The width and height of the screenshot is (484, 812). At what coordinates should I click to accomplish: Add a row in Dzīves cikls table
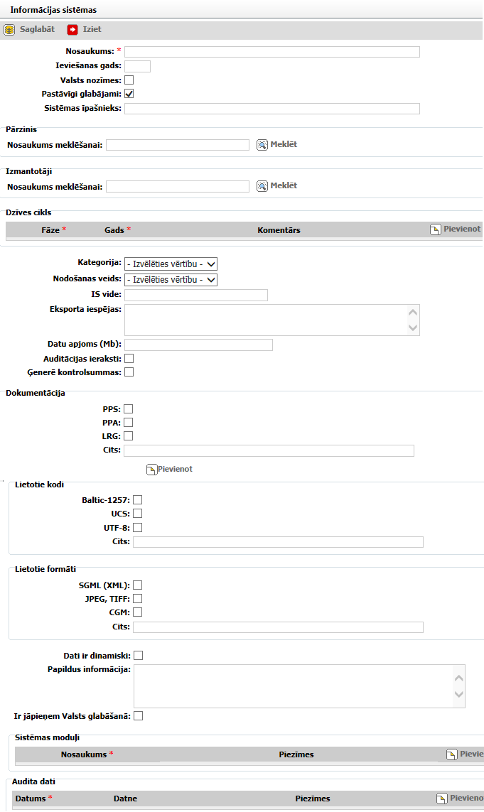436,229
